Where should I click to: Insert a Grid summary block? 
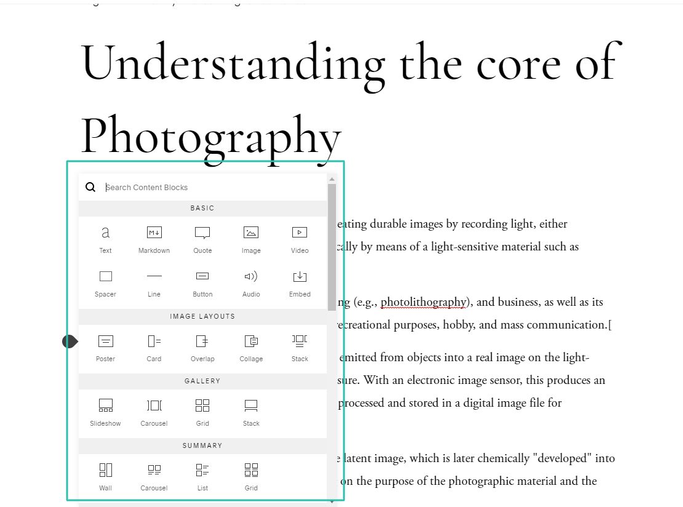pyautogui.click(x=251, y=476)
